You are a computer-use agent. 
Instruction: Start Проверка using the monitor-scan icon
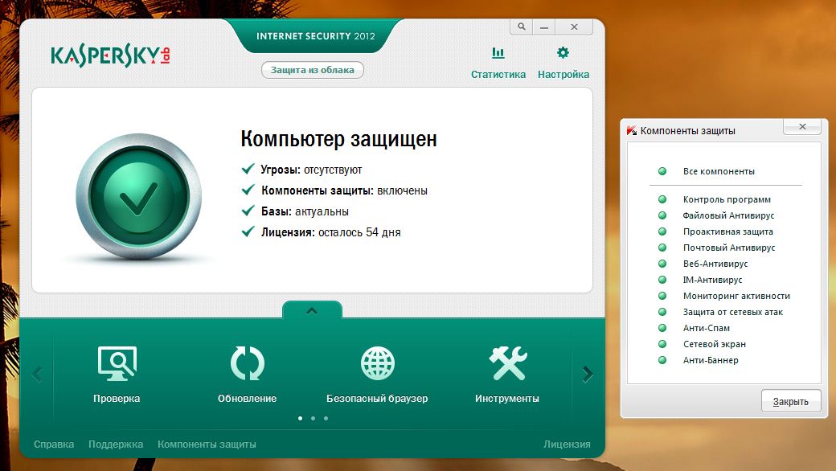point(117,363)
